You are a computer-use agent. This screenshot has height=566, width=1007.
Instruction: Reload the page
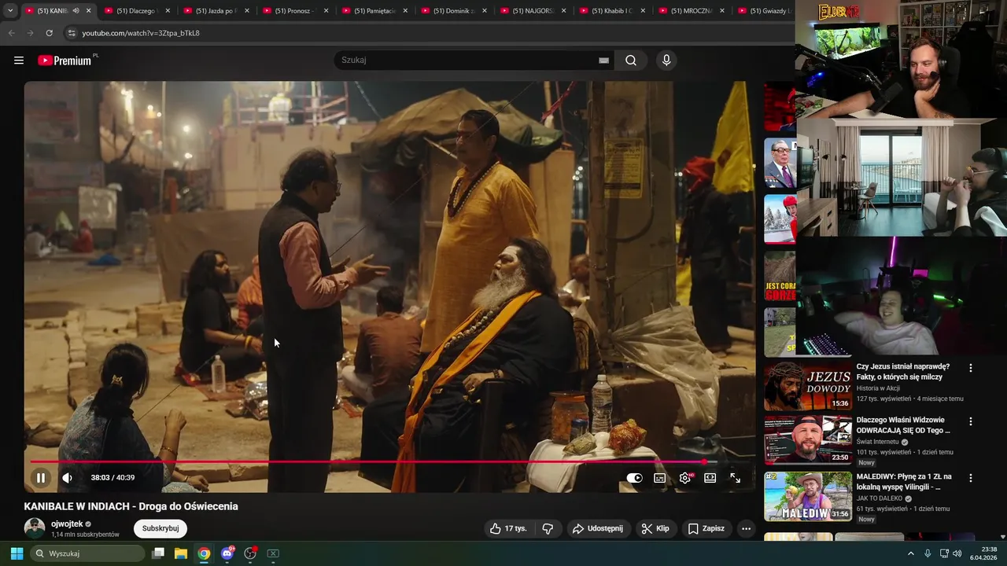[49, 33]
